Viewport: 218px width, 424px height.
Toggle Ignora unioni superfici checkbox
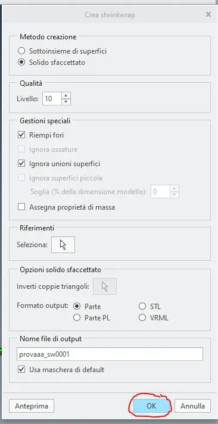pyautogui.click(x=21, y=164)
